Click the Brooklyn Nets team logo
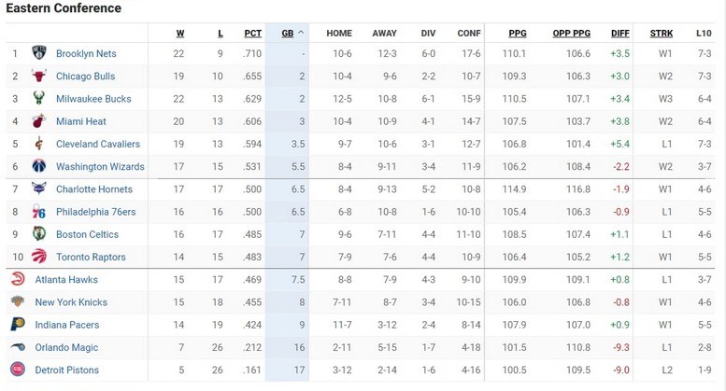Viewport: 726px width, 391px height. click(x=38, y=53)
